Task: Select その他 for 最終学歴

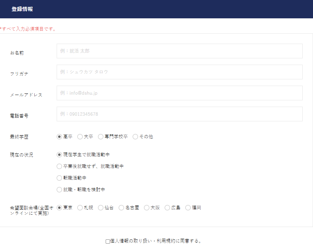Action: point(135,137)
